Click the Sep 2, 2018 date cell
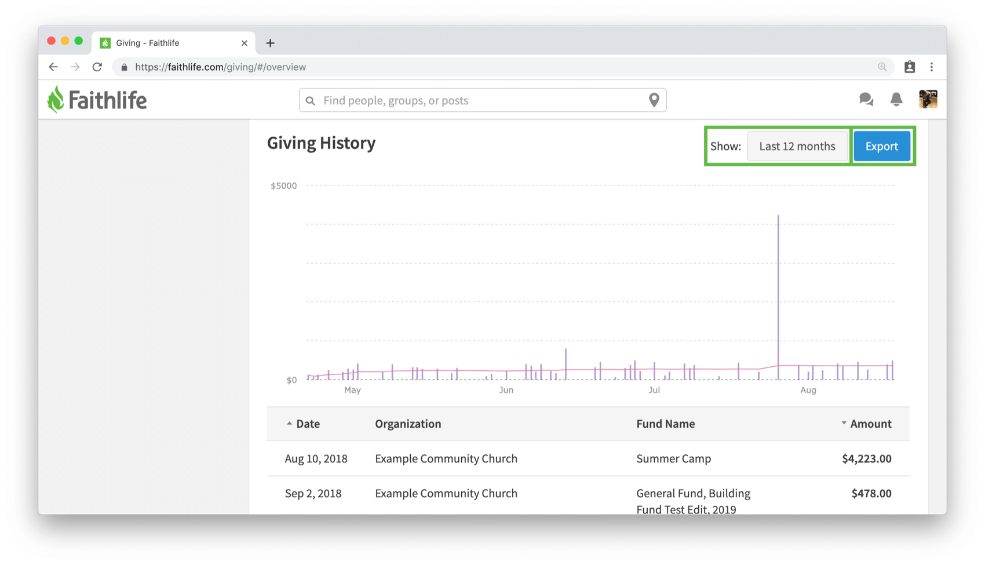The height and width of the screenshot is (565, 985). (x=313, y=493)
